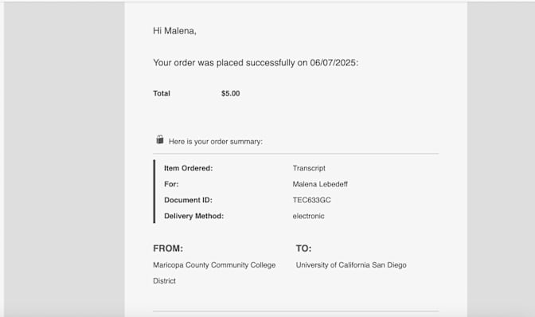Click the Document ID label
The height and width of the screenshot is (317, 535).
(x=188, y=200)
